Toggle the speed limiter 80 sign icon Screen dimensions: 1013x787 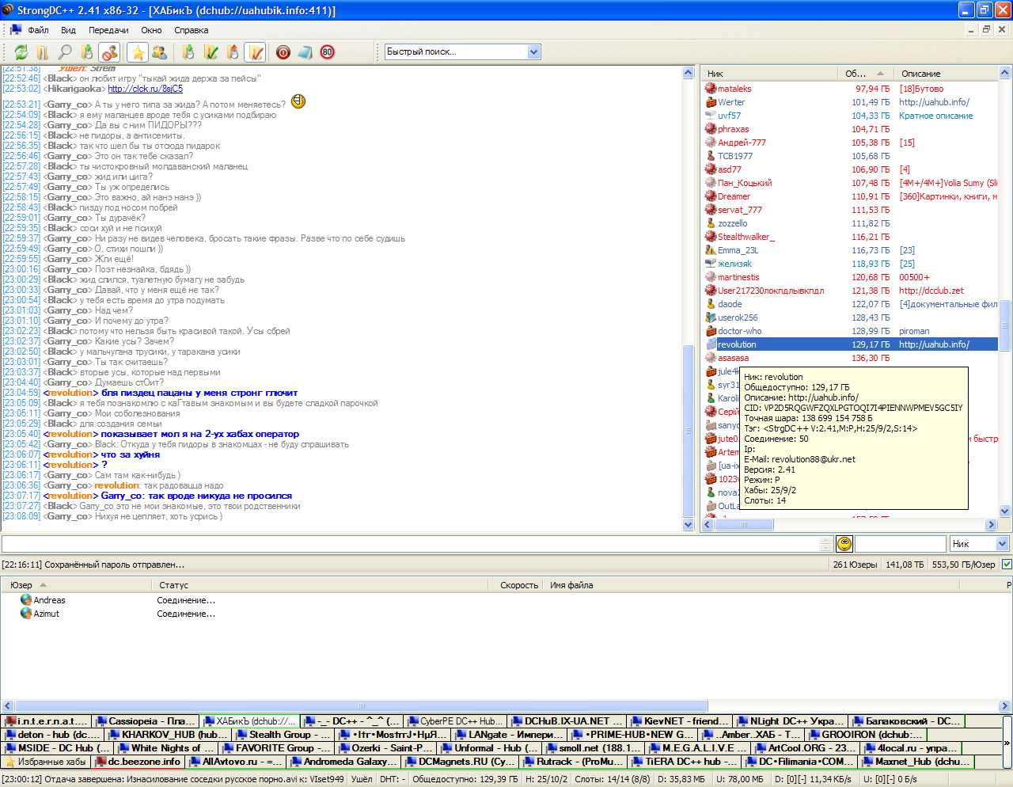(328, 52)
